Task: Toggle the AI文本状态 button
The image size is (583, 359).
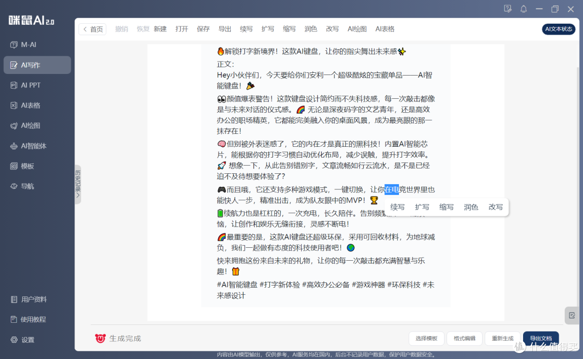Action: point(559,29)
